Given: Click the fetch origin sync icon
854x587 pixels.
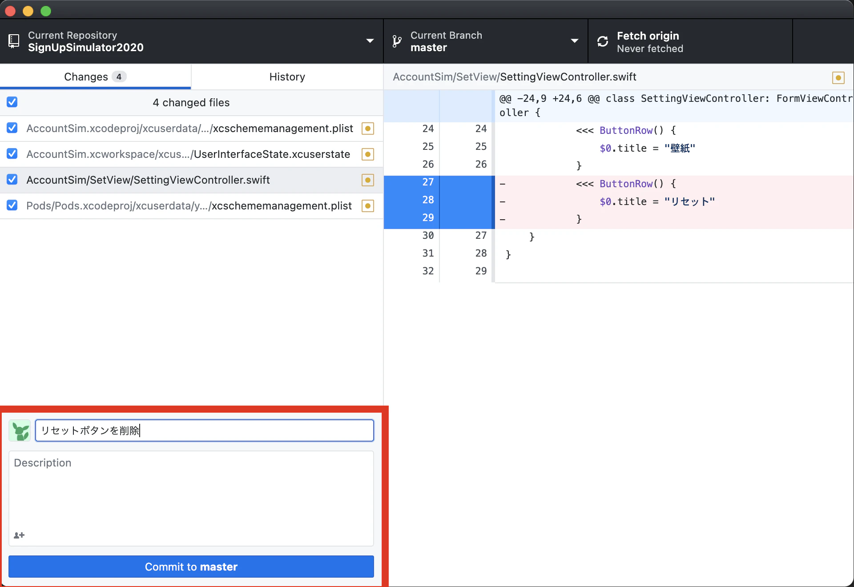Looking at the screenshot, I should (603, 41).
